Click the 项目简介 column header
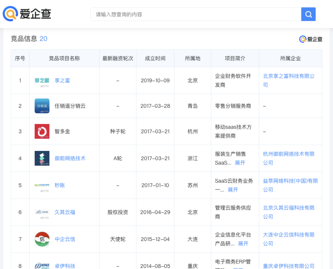 (235, 58)
